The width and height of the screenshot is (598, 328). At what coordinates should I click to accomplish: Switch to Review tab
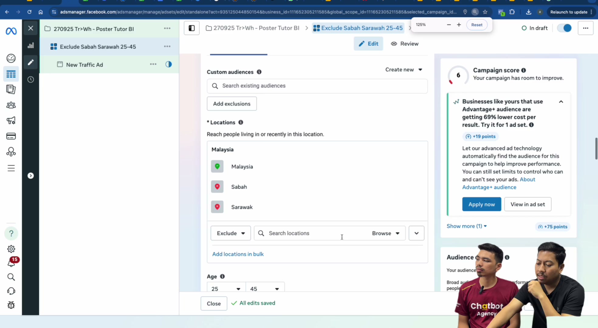point(405,44)
